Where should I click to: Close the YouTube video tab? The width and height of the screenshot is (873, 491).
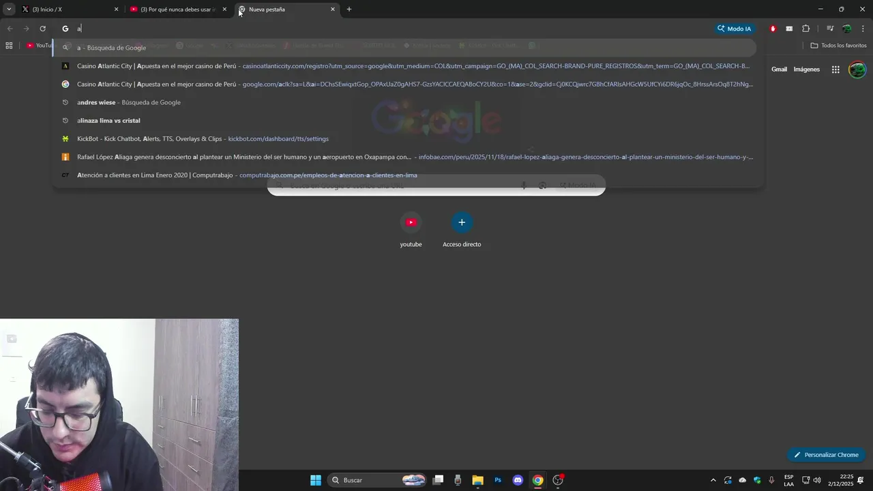(224, 10)
